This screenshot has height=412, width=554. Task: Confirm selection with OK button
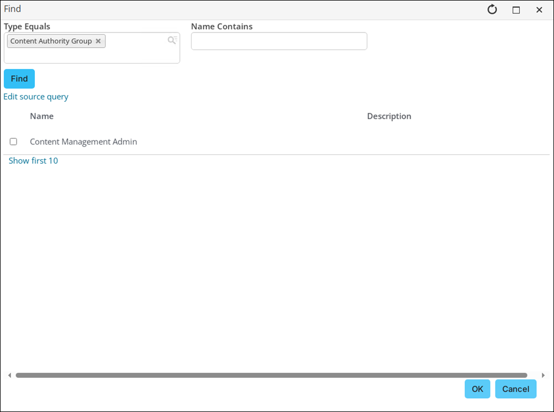477,389
